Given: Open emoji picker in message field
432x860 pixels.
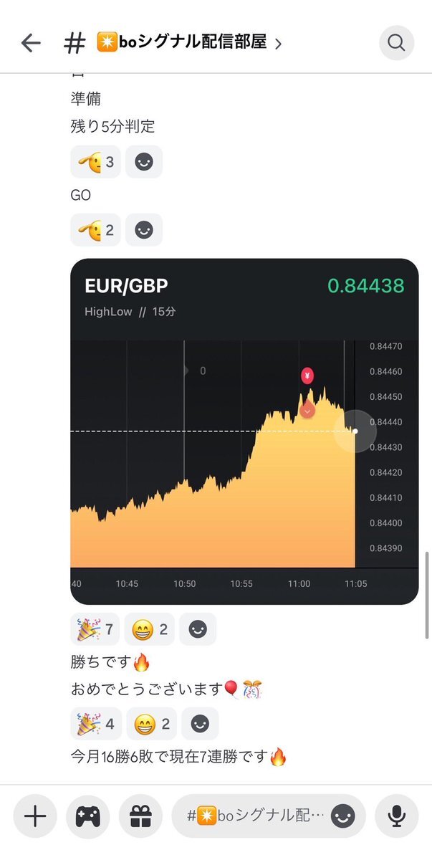Looking at the screenshot, I should click(343, 816).
